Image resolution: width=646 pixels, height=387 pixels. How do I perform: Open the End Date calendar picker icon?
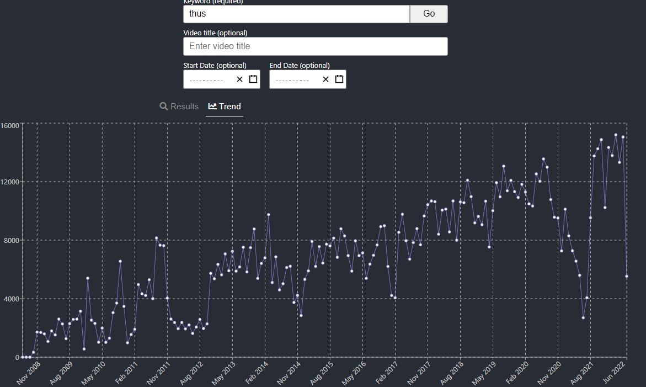[x=339, y=79]
